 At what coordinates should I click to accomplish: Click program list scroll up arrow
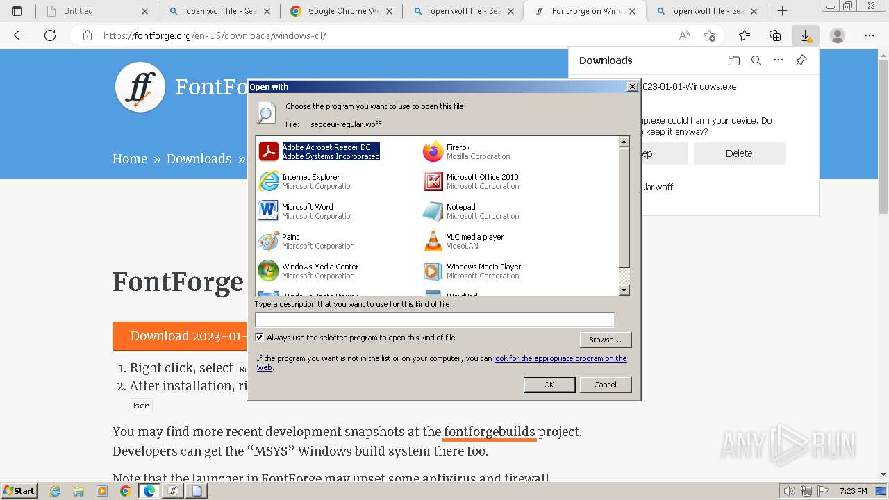click(624, 142)
